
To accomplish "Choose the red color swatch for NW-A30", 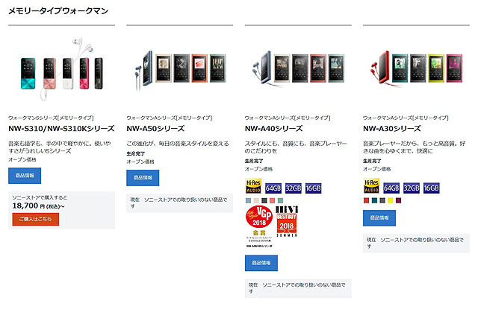I will [366, 200].
